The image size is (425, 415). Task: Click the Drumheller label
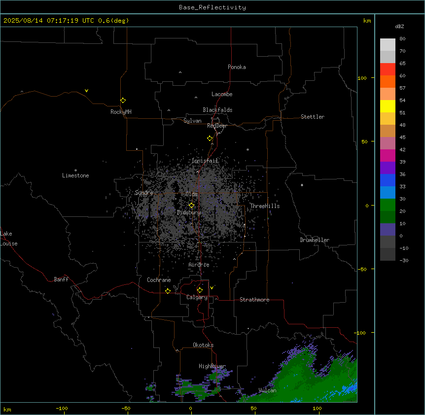coord(315,240)
